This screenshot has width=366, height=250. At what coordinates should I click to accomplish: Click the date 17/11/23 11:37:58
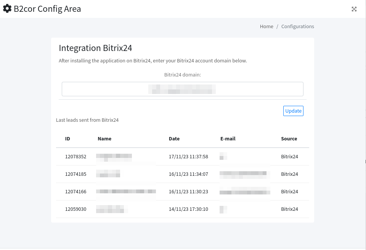[x=188, y=157]
